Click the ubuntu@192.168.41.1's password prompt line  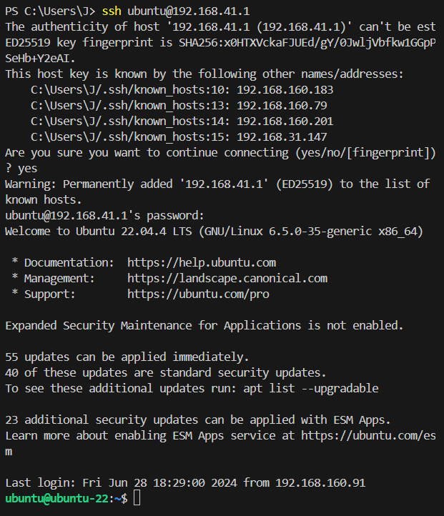point(105,215)
